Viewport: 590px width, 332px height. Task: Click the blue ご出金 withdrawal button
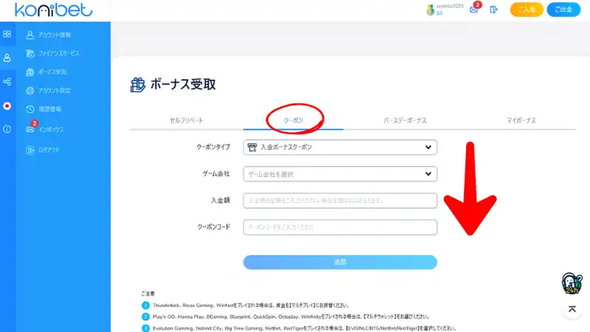(x=563, y=10)
